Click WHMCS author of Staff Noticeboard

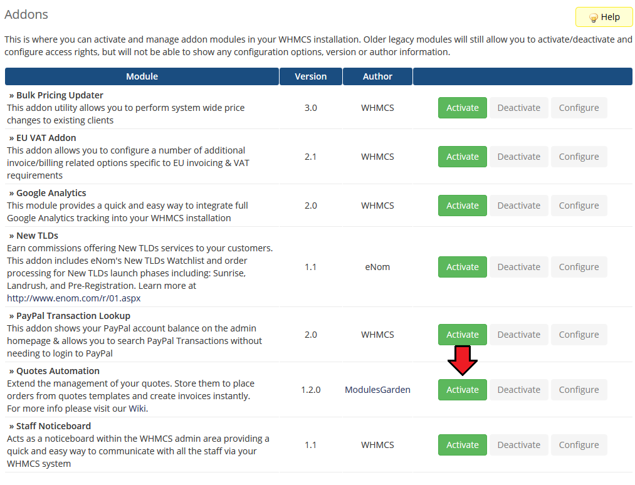[377, 445]
